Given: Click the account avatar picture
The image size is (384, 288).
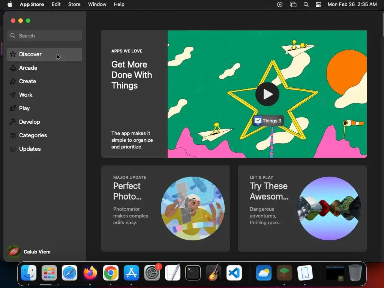Looking at the screenshot, I should click(x=14, y=252).
